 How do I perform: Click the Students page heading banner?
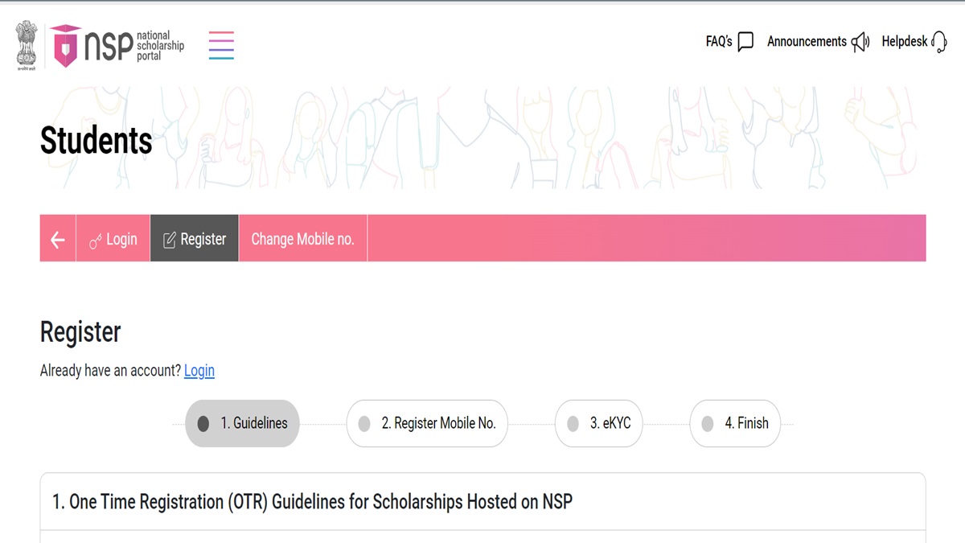coord(96,141)
